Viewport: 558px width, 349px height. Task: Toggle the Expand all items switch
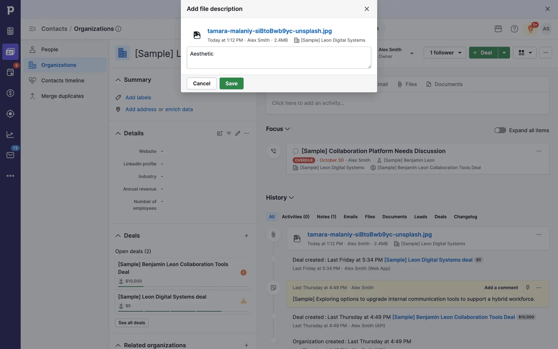500,130
